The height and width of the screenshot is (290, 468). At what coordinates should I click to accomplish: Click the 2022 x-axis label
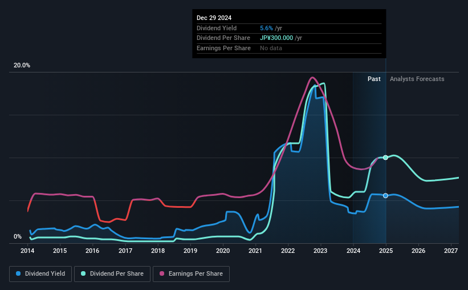tap(288, 251)
